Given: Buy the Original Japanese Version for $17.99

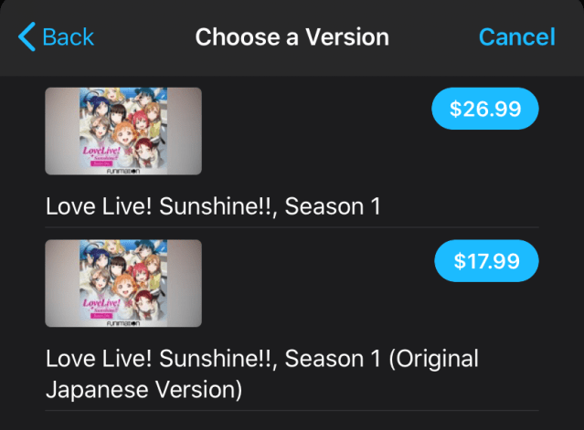Looking at the screenshot, I should click(x=485, y=262).
